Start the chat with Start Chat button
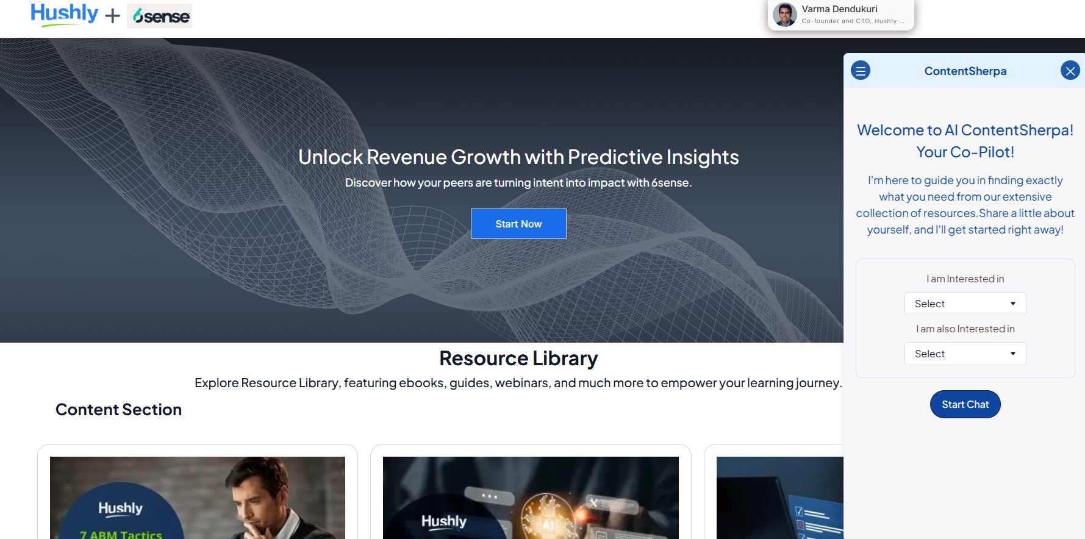 click(965, 404)
